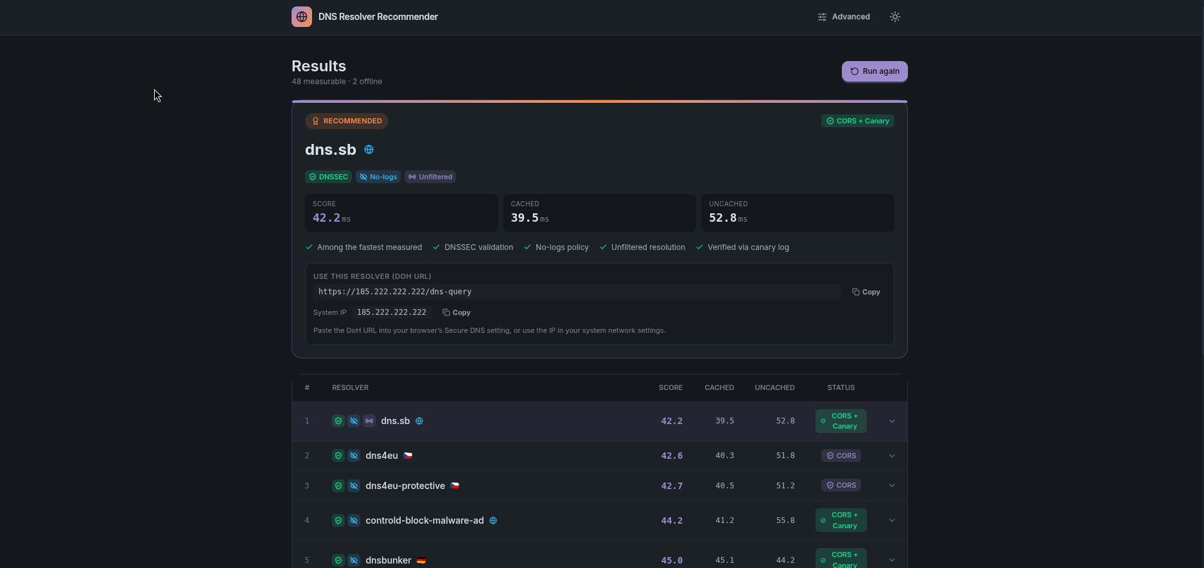Click the No-logs tag under dns.sb heading
Screen dimensions: 1204x568
tap(378, 177)
